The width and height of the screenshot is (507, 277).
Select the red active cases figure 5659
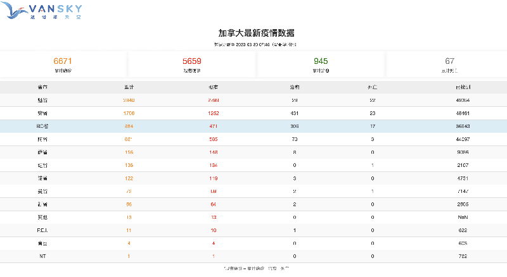[x=192, y=61]
